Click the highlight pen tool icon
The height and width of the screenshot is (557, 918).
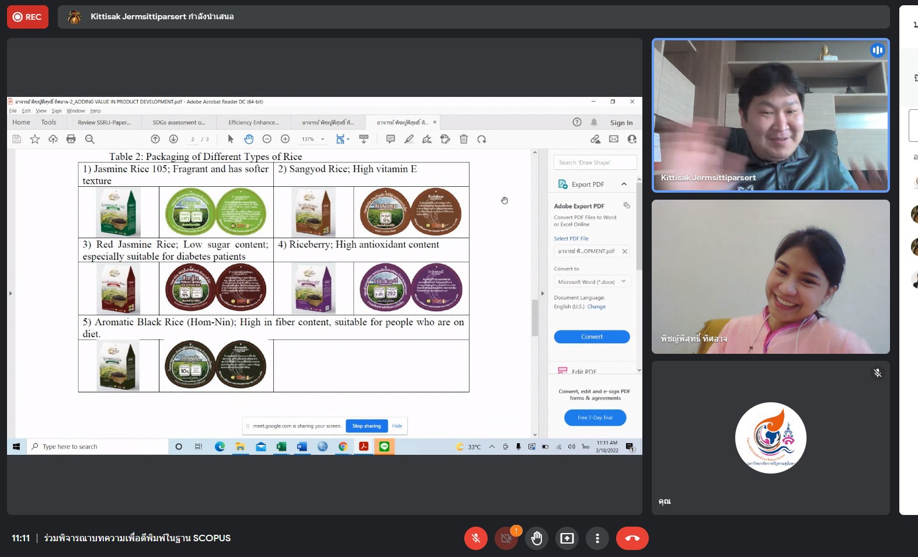pyautogui.click(x=409, y=139)
